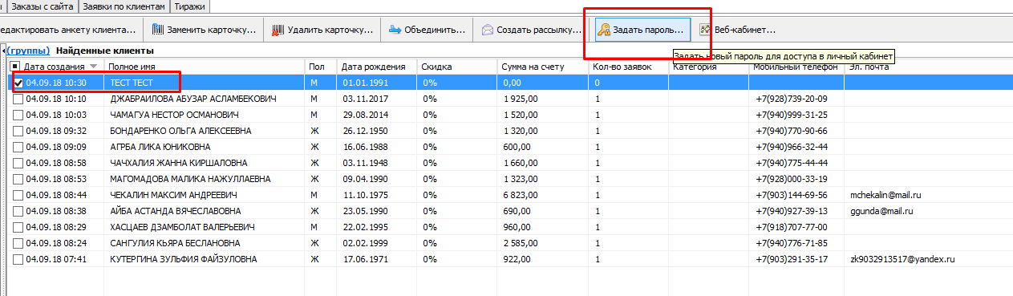Click the small arrow before группы link
The image size is (1013, 296).
click(x=3, y=51)
